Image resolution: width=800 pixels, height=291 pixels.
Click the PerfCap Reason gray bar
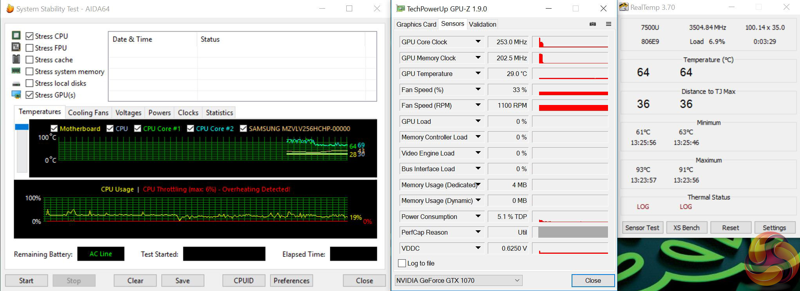(573, 232)
